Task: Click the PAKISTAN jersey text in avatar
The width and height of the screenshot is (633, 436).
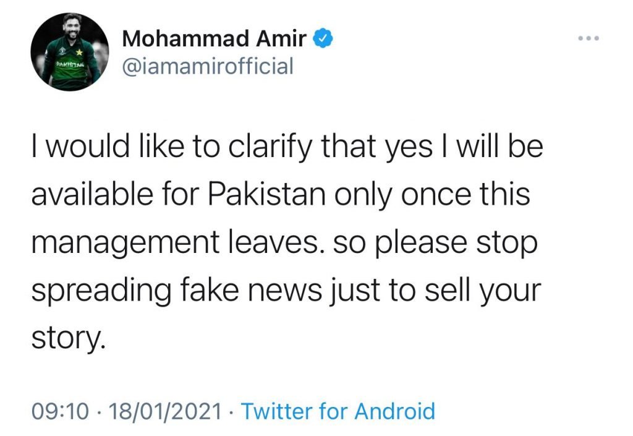Action: [x=69, y=64]
